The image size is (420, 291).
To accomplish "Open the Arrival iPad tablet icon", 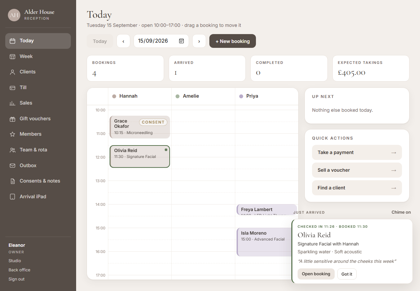I will [12, 197].
